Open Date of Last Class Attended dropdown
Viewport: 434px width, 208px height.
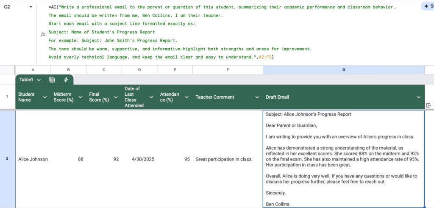(x=151, y=97)
